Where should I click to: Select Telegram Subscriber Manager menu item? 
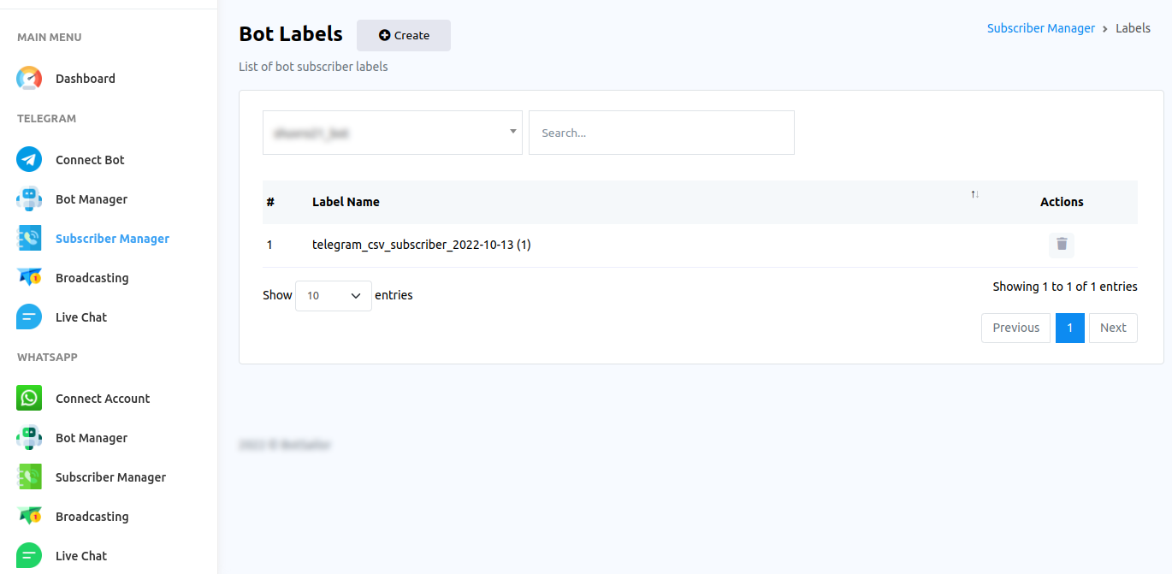(112, 239)
